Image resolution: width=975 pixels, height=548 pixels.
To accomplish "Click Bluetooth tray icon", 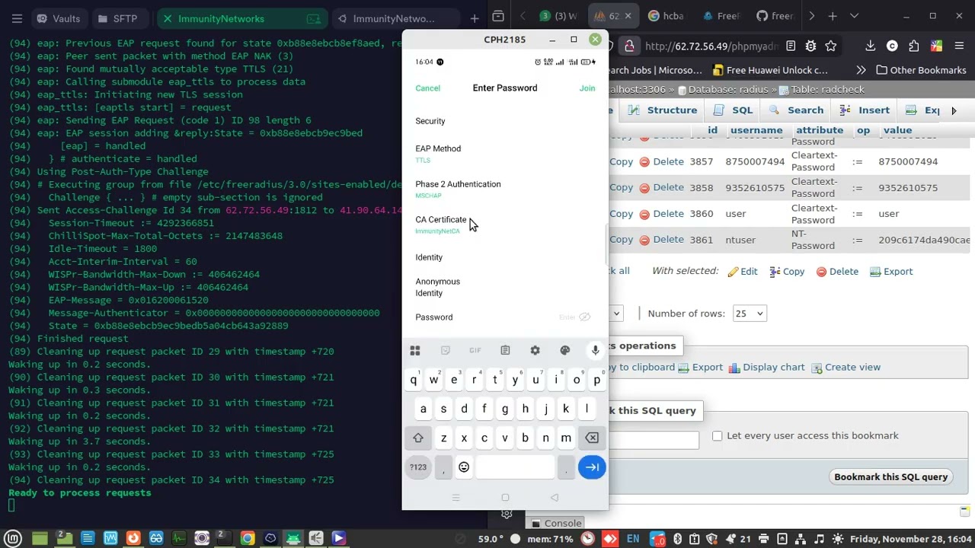I will pos(677,539).
